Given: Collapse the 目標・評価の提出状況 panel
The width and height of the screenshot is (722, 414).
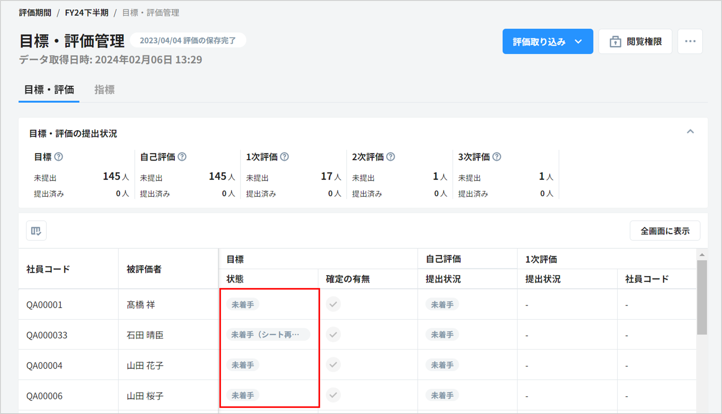Looking at the screenshot, I should (x=690, y=132).
